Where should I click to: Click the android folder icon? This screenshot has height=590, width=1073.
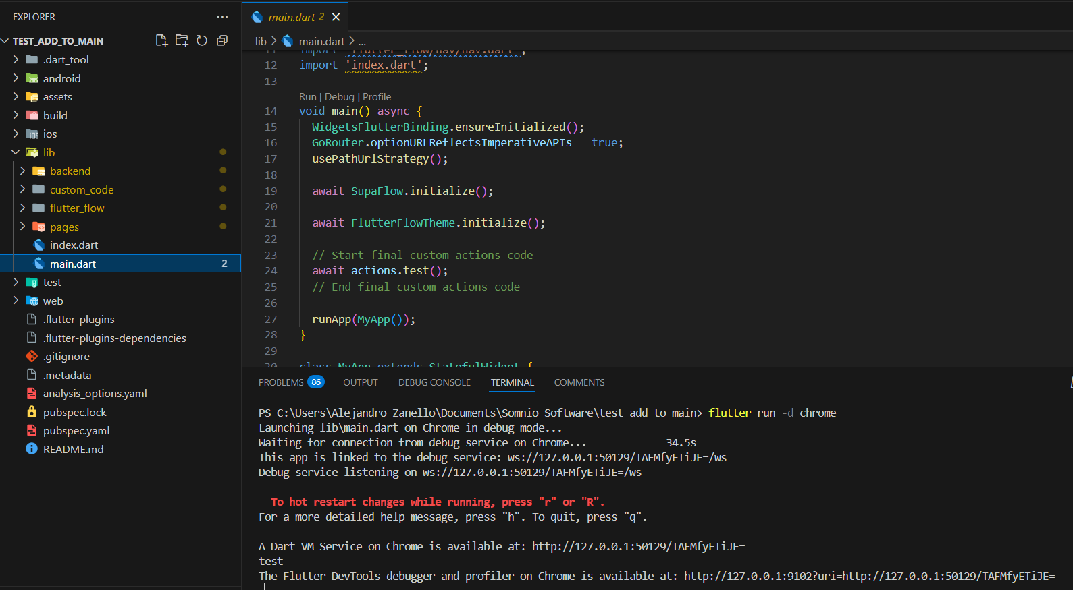coord(32,78)
